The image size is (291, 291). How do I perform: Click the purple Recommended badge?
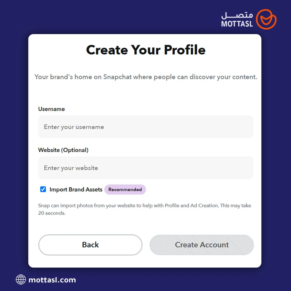click(125, 190)
